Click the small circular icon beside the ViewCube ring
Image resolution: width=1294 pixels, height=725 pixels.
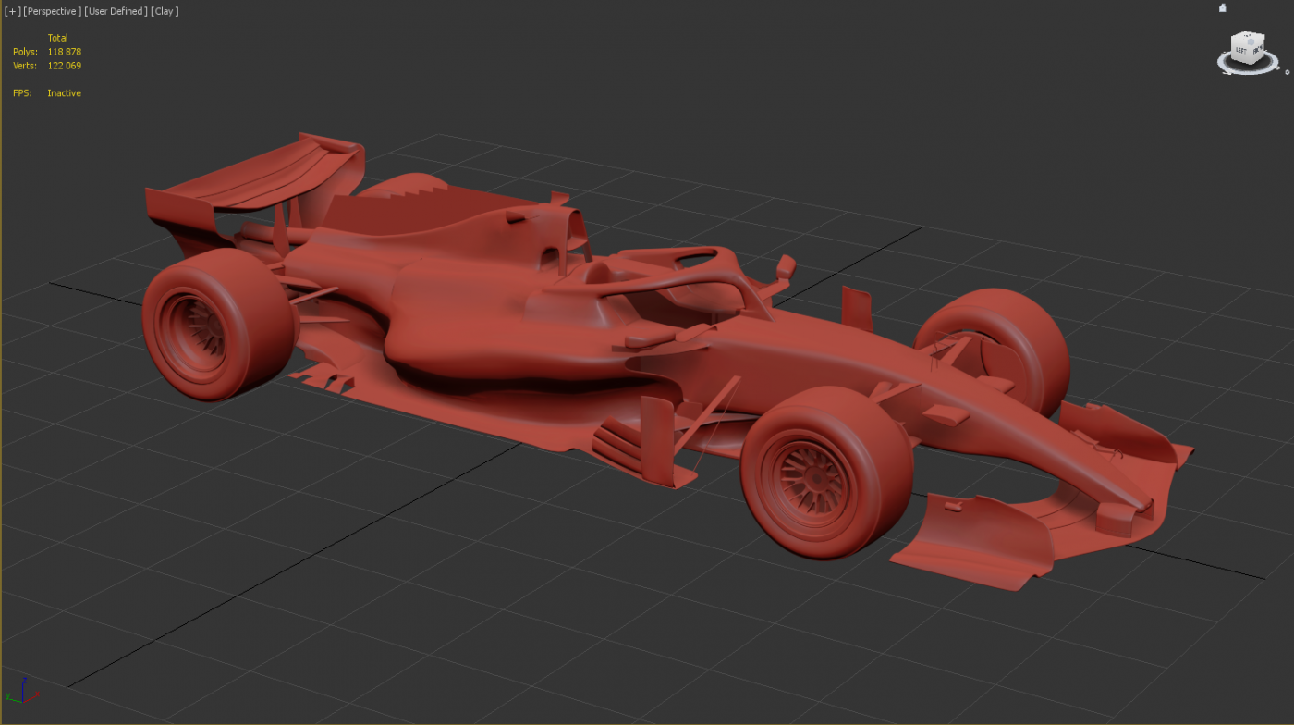pos(1287,72)
